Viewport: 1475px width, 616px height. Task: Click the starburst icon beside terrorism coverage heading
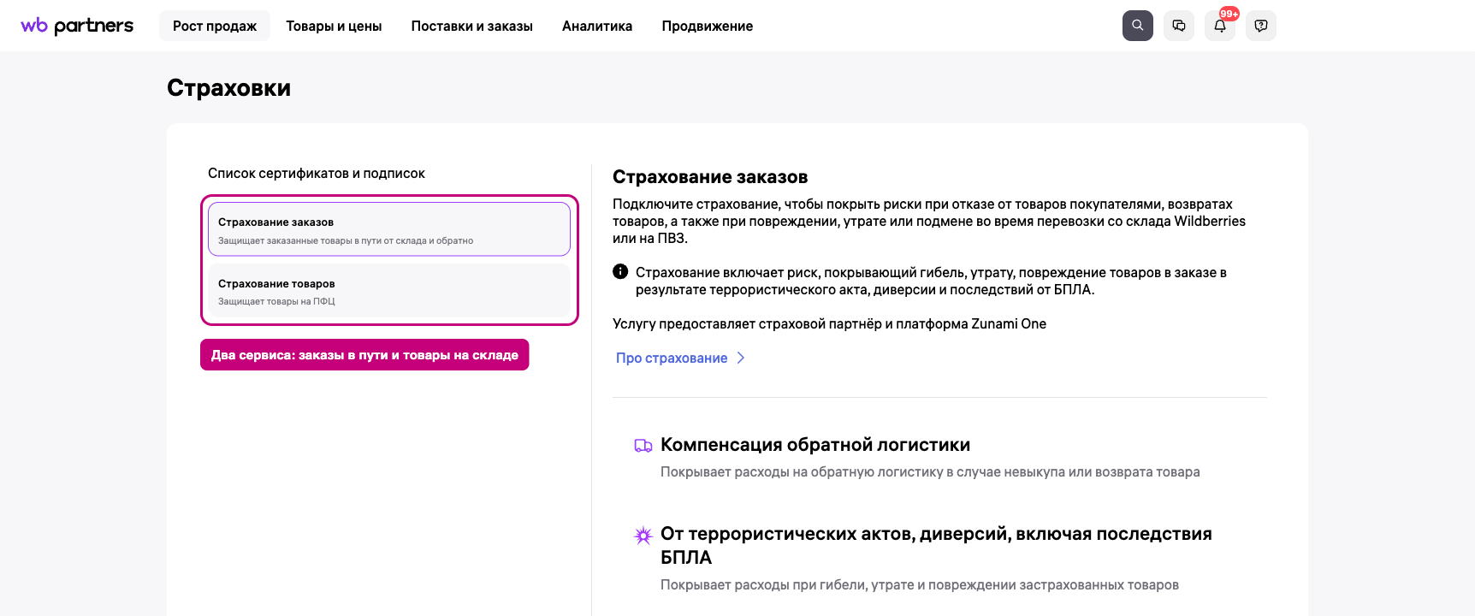[643, 536]
